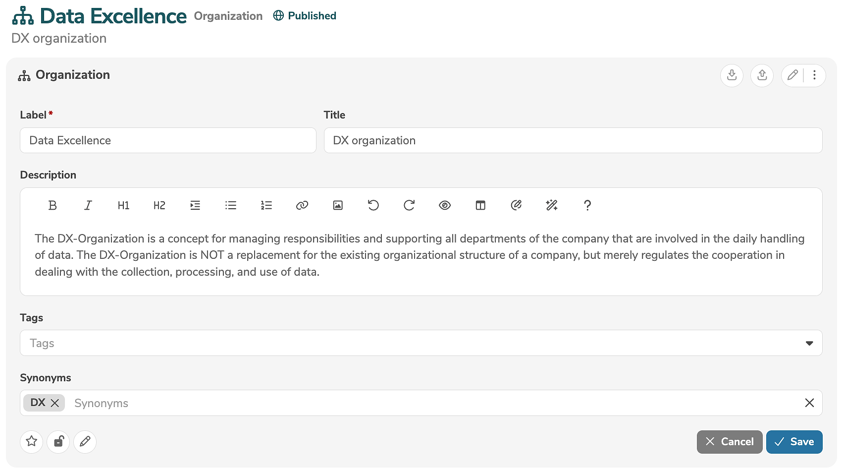This screenshot has width=844, height=473.
Task: Save the organization changes
Action: [794, 442]
